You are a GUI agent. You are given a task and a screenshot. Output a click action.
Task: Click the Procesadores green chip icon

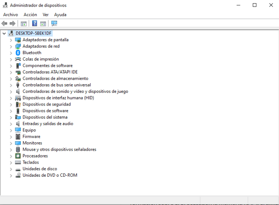click(x=18, y=156)
